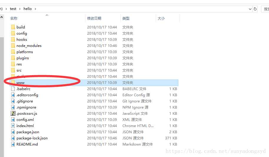Sort by the 修改日期 column header
The width and height of the screenshot is (269, 157).
pyautogui.click(x=94, y=18)
